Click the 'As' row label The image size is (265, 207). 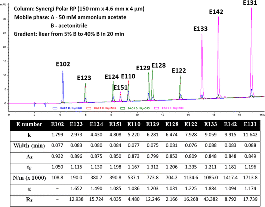pyautogui.click(x=29, y=157)
